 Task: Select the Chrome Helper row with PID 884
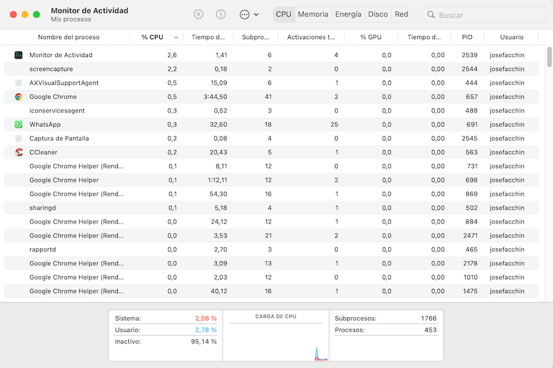pyautogui.click(x=271, y=222)
